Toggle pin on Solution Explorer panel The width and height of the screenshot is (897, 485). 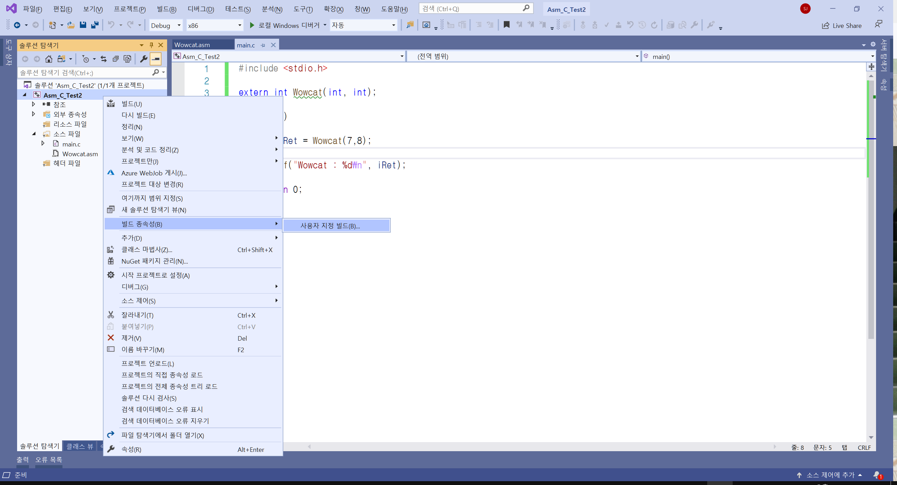[151, 45]
